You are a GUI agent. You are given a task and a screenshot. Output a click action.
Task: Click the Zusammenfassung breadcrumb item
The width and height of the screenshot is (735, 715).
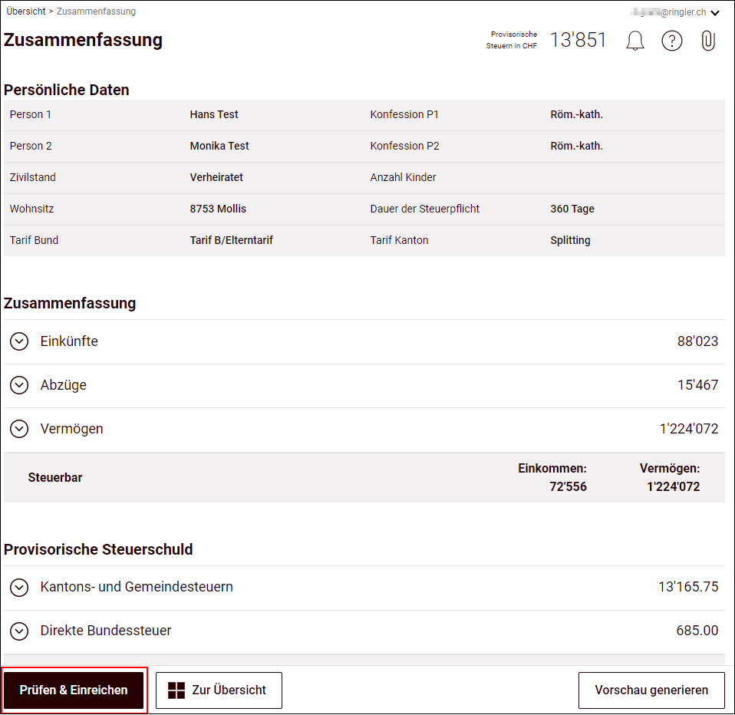pos(96,12)
